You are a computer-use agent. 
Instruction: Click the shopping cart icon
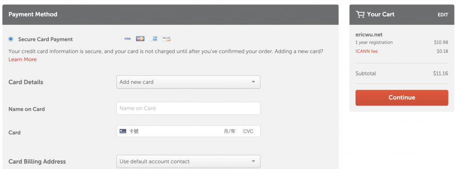[x=360, y=15]
